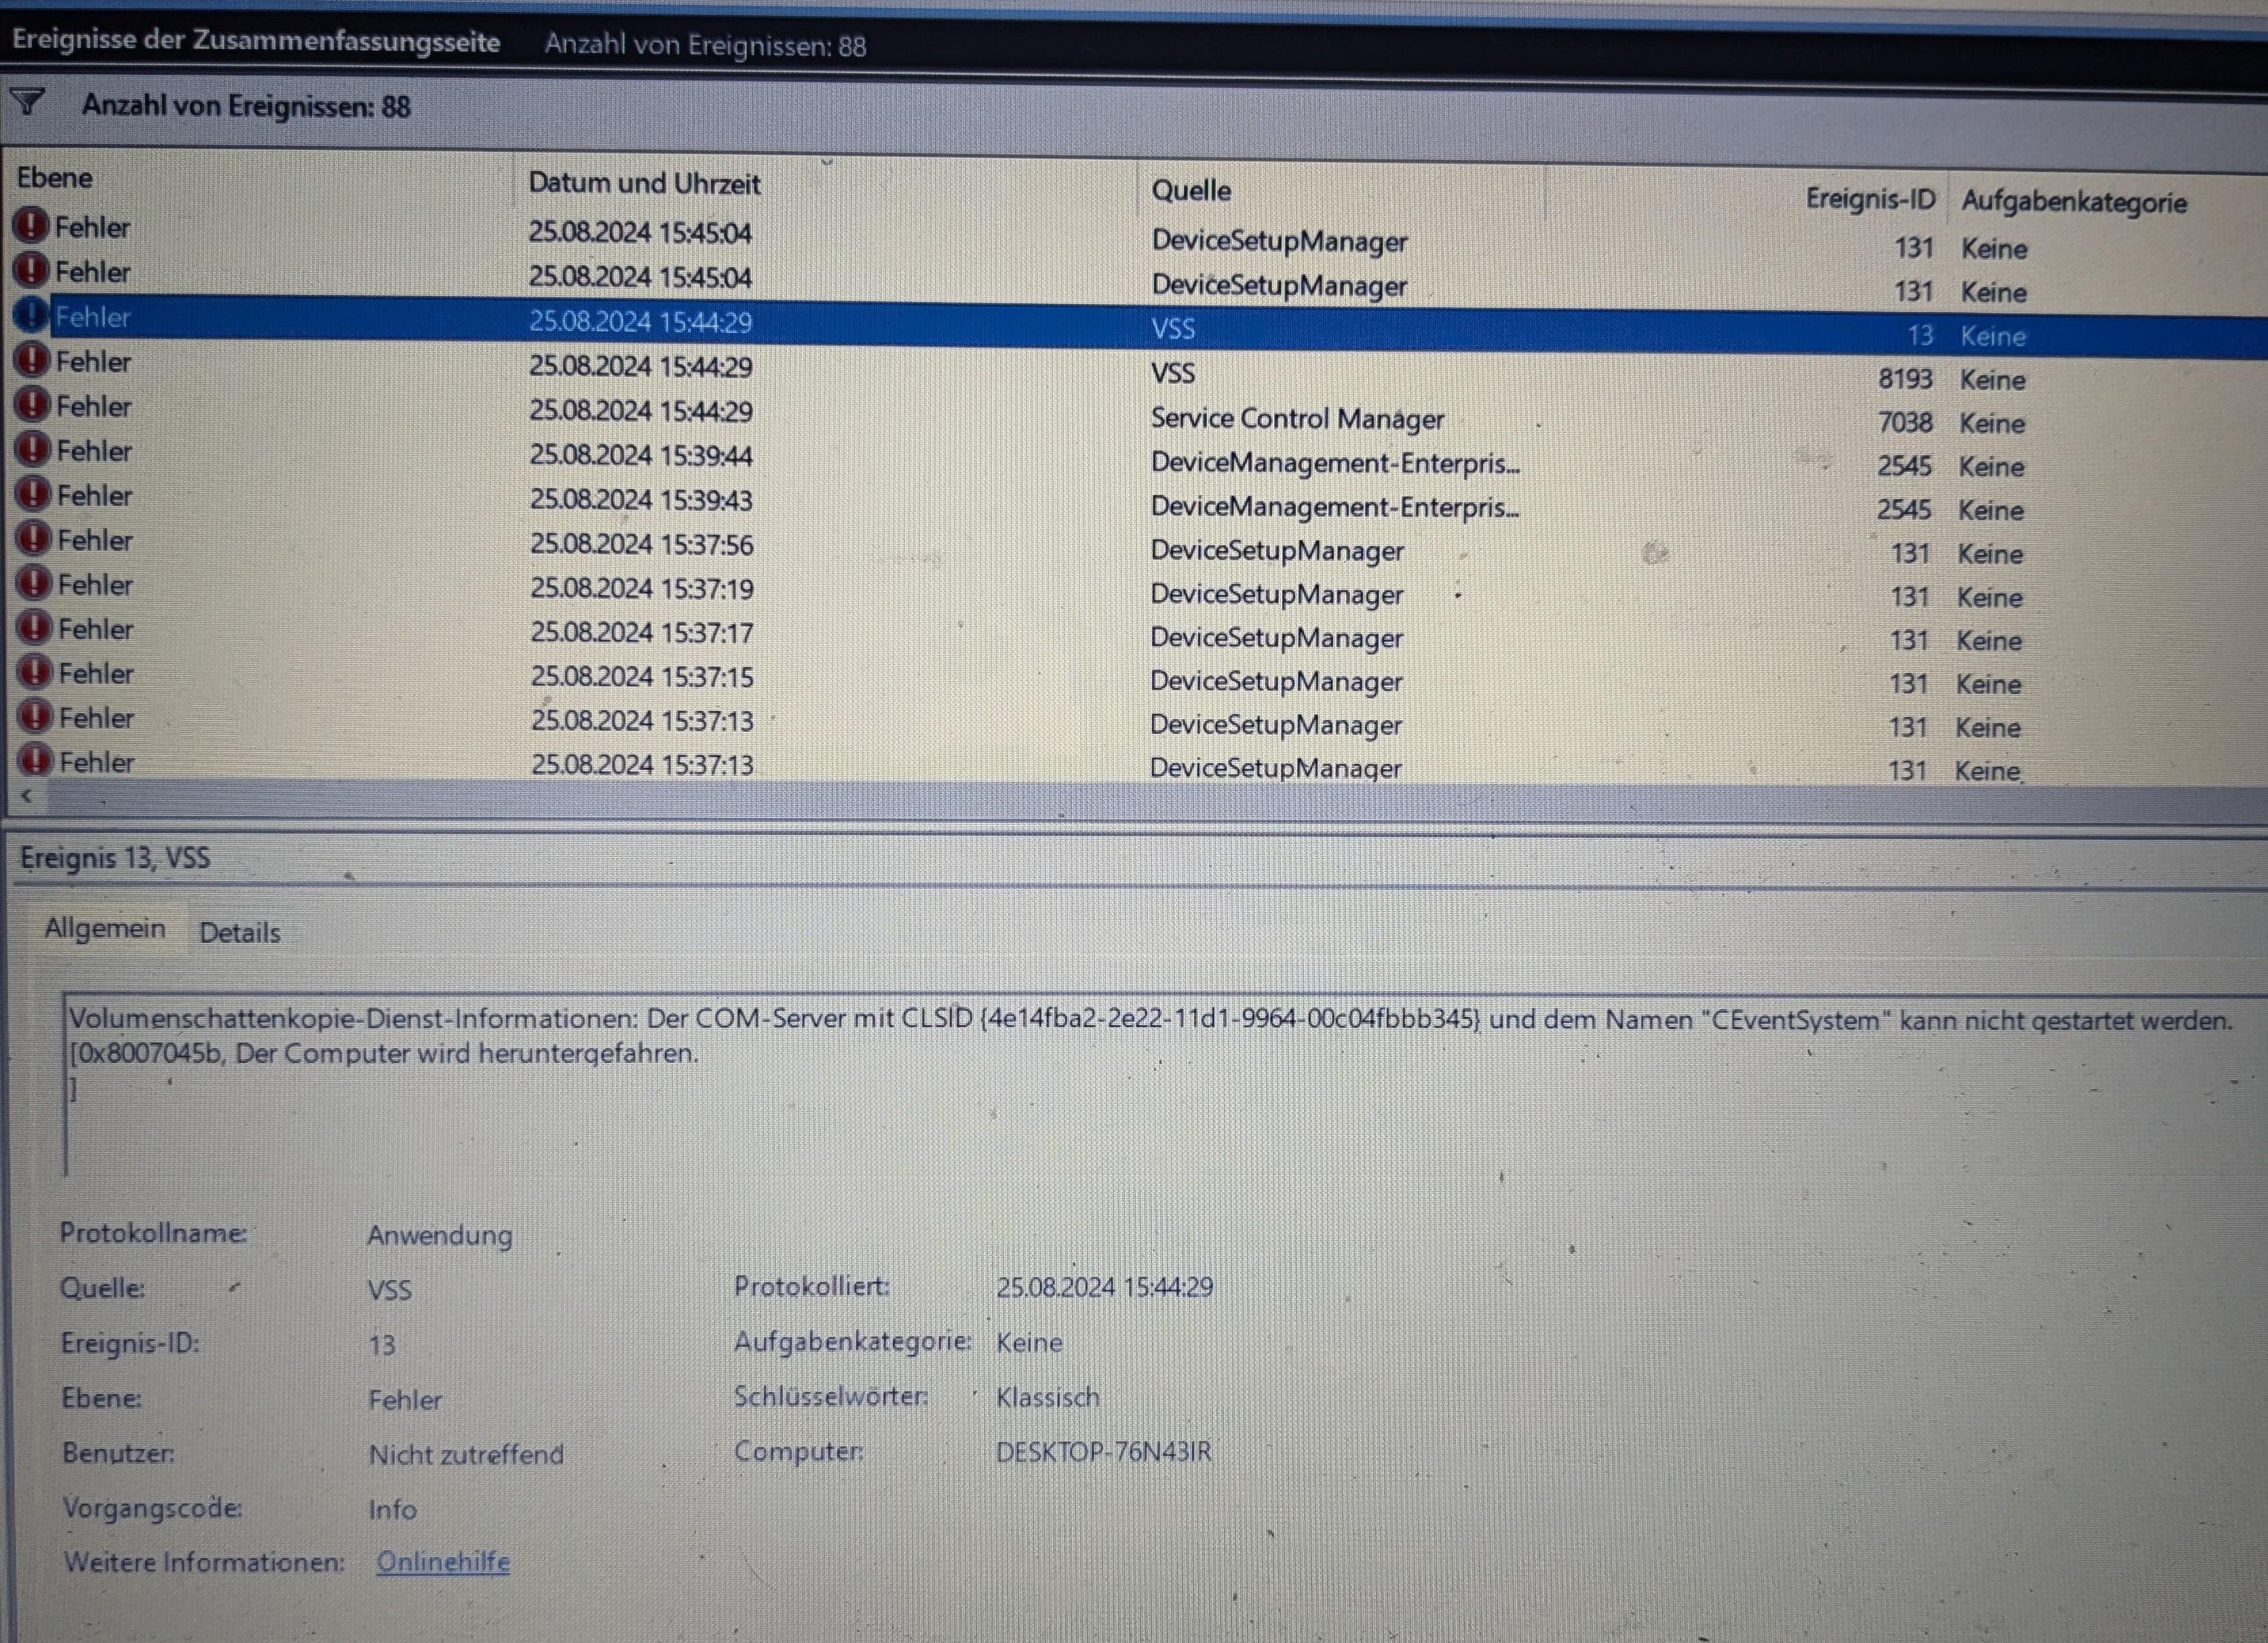This screenshot has height=1643, width=2268.
Task: Click error icon of Service Control Manager row
Action: 33,404
